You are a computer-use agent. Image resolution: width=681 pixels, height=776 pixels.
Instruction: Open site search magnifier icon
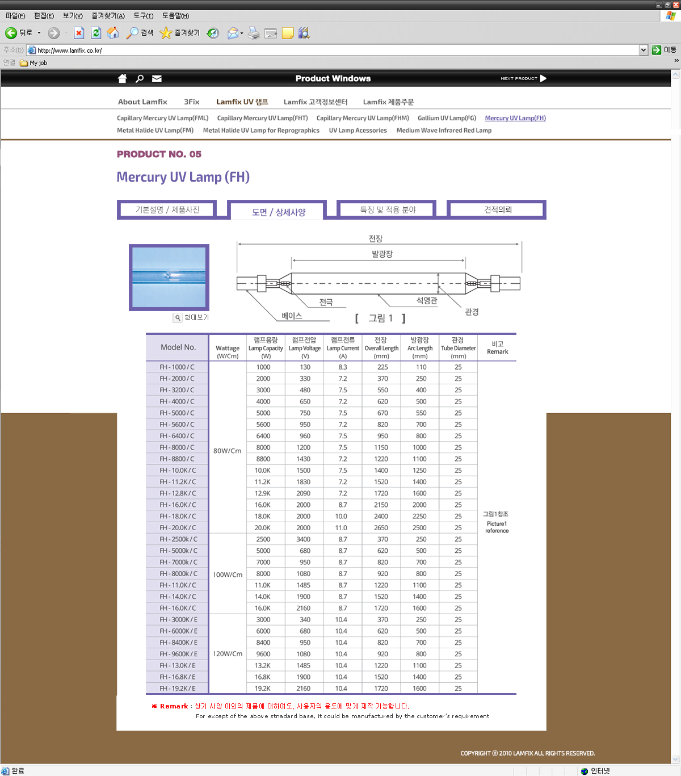[140, 78]
